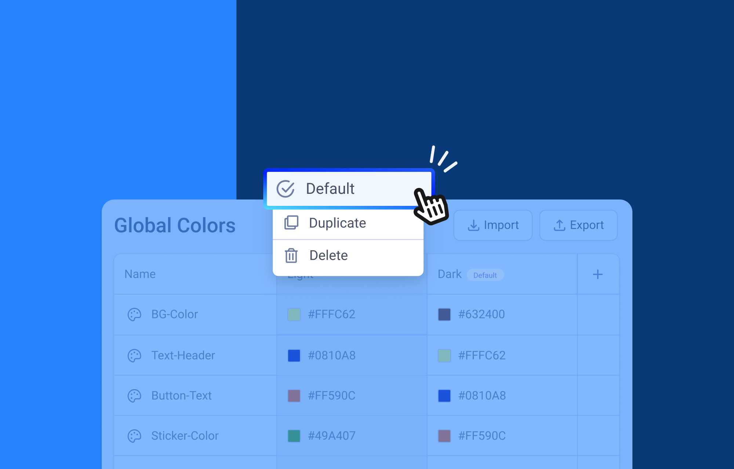Click the palette icon next to Text-Header
The width and height of the screenshot is (734, 469).
[134, 355]
